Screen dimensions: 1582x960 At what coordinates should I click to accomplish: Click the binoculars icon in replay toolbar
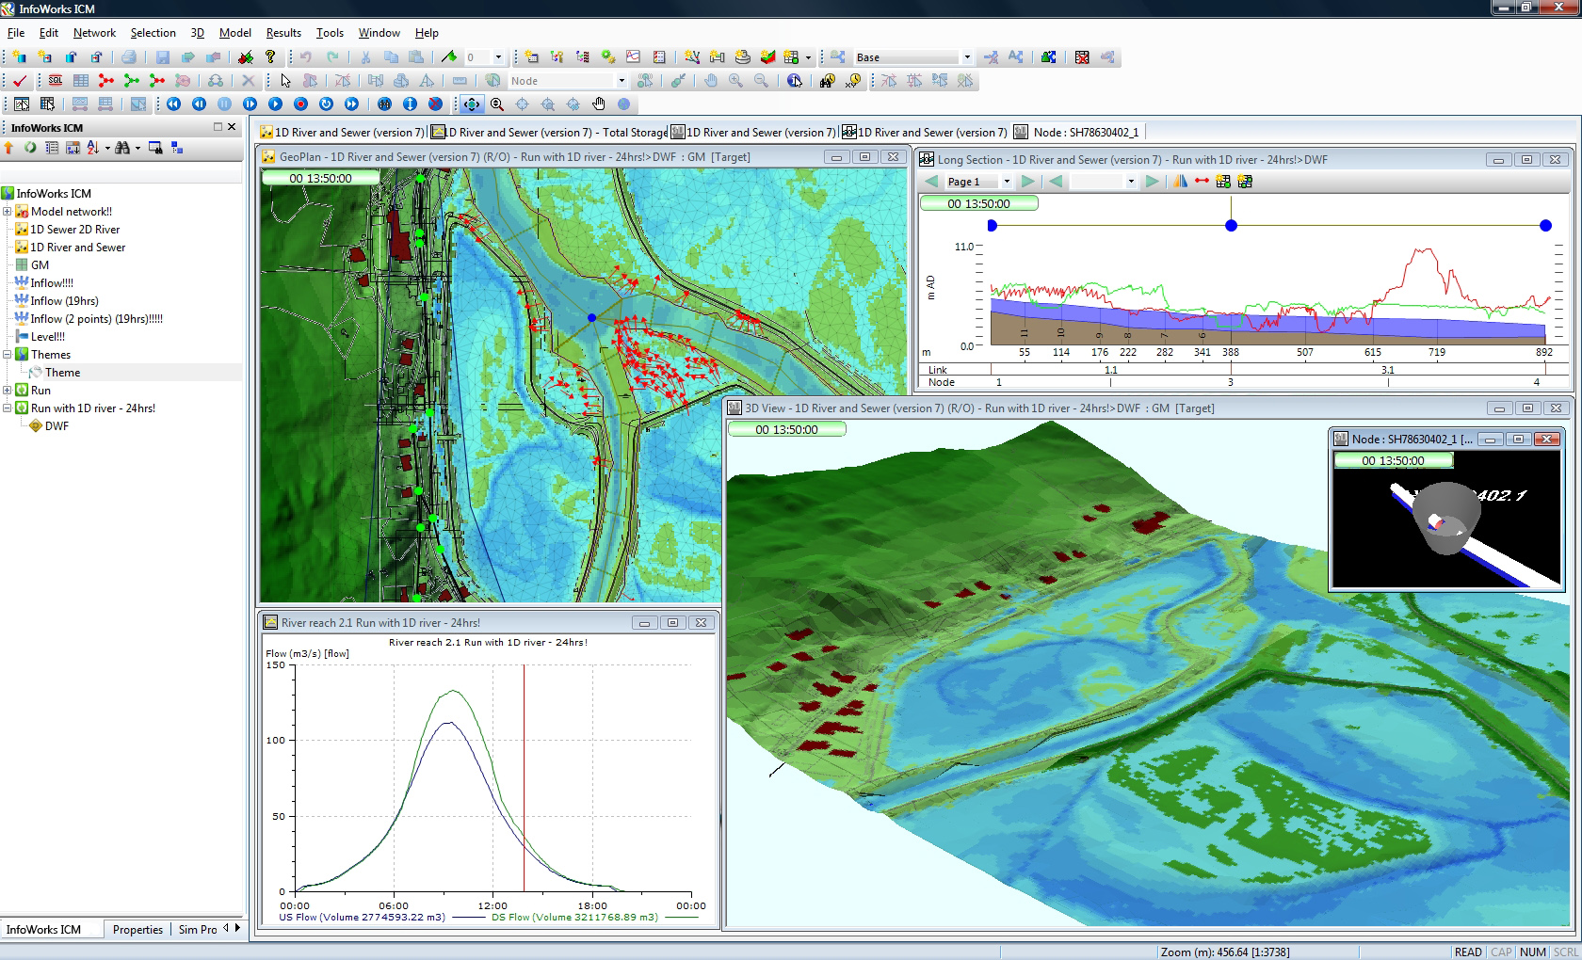pyautogui.click(x=384, y=104)
